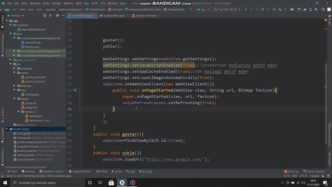
Task: Open the Pixel 4 XL API 30 device dropdown
Action: pos(227,9)
